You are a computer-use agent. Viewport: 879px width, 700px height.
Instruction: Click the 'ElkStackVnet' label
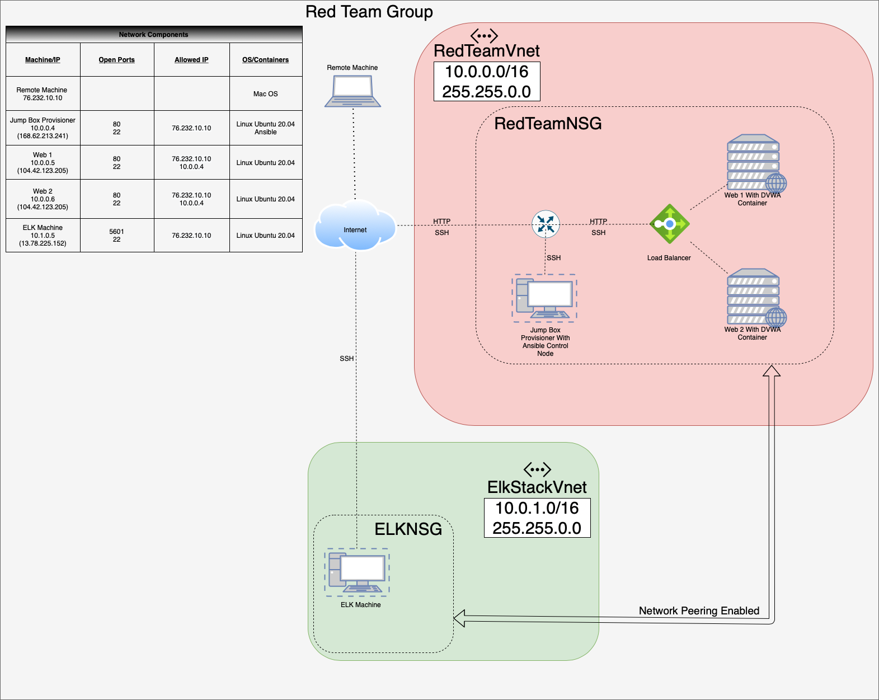537,487
